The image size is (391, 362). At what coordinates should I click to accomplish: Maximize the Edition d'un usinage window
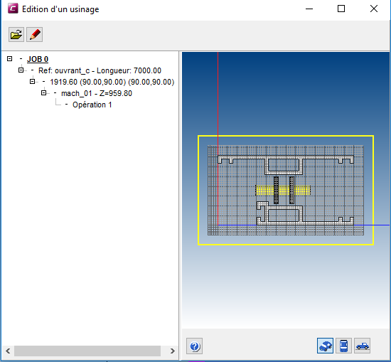pyautogui.click(x=341, y=9)
